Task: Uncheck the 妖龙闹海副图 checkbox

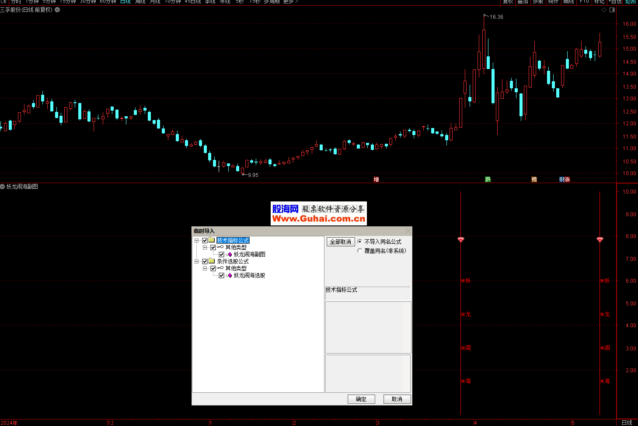Action: click(221, 254)
